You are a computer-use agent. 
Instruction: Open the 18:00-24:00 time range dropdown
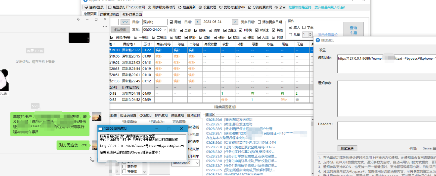pyautogui.click(x=197, y=163)
